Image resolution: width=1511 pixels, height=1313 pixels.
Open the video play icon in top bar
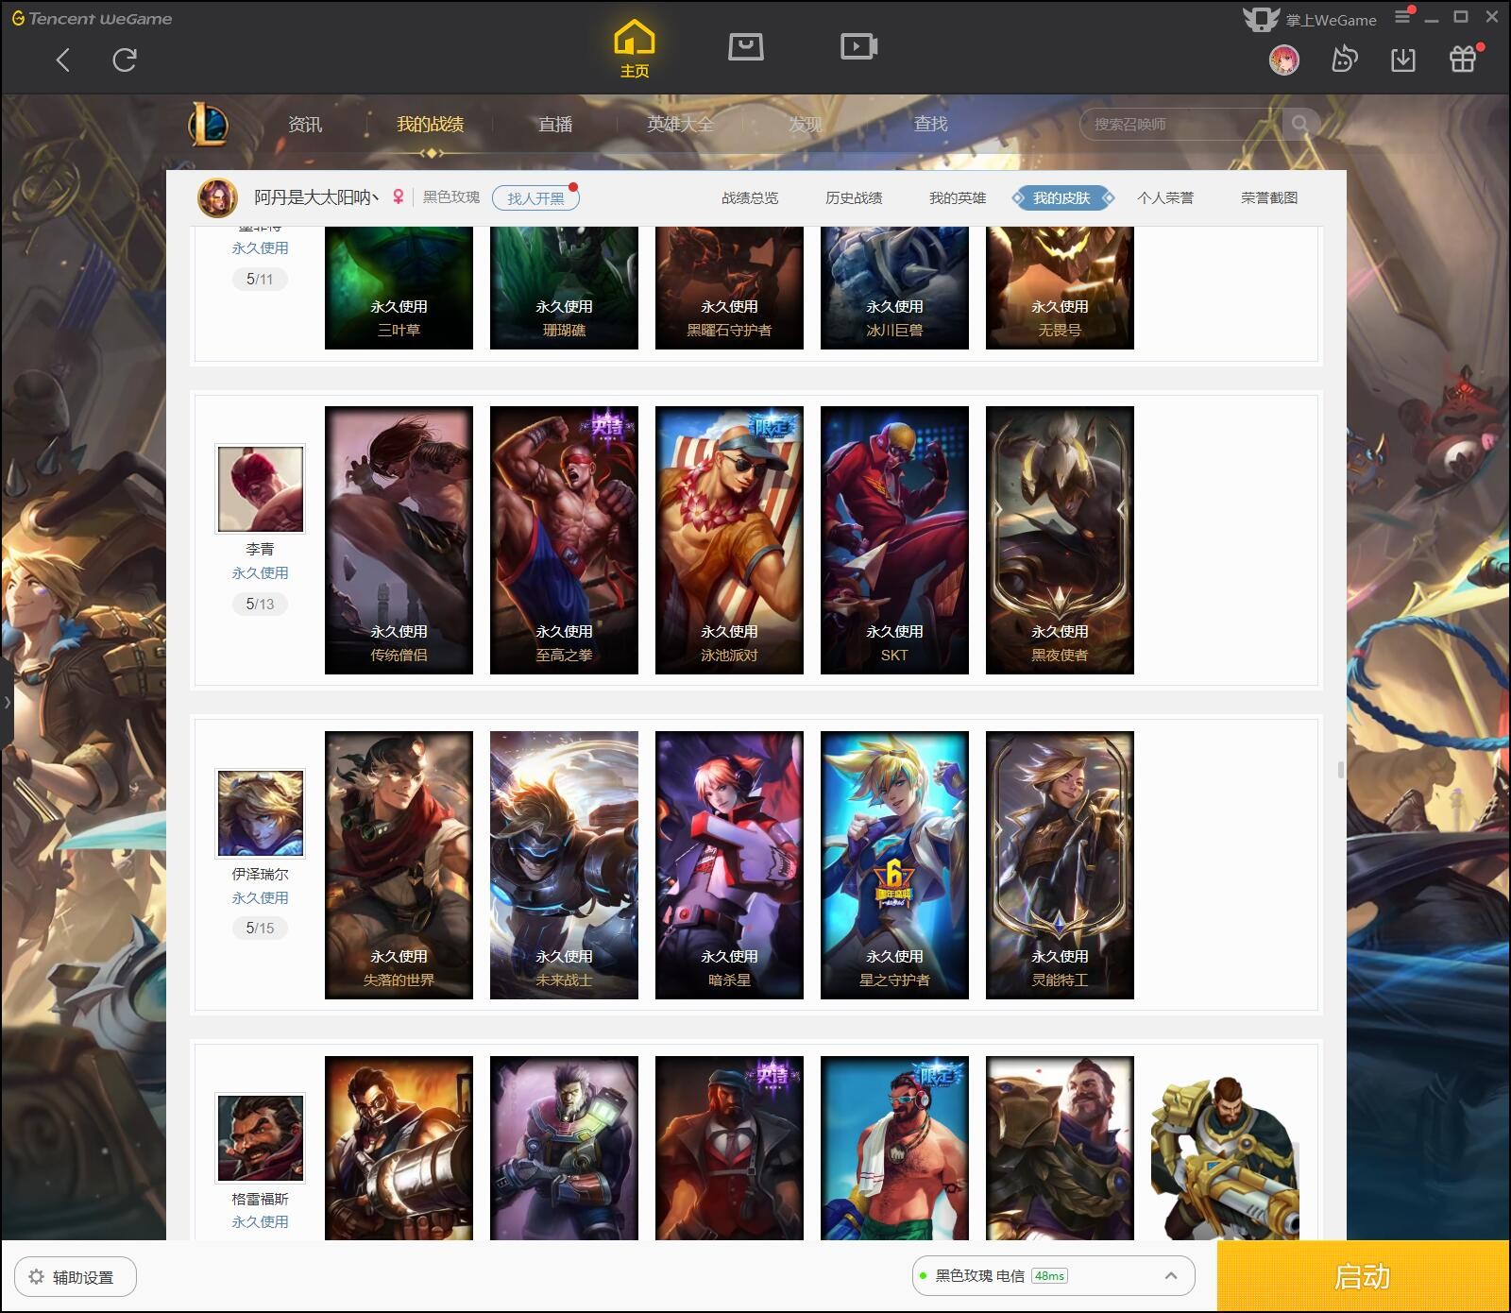[859, 46]
